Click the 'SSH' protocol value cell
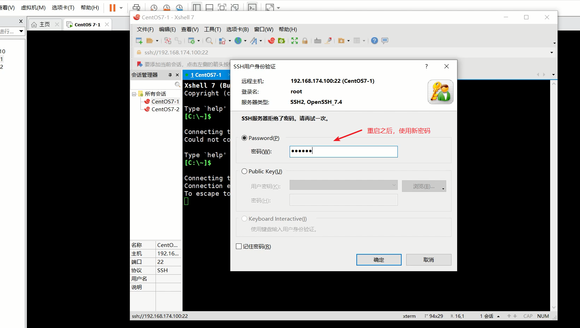The width and height of the screenshot is (580, 328). point(169,270)
